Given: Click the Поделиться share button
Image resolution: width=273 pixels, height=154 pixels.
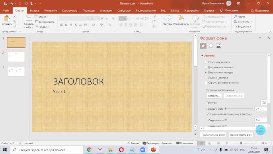Looking at the screenshot, I should tap(260, 11).
